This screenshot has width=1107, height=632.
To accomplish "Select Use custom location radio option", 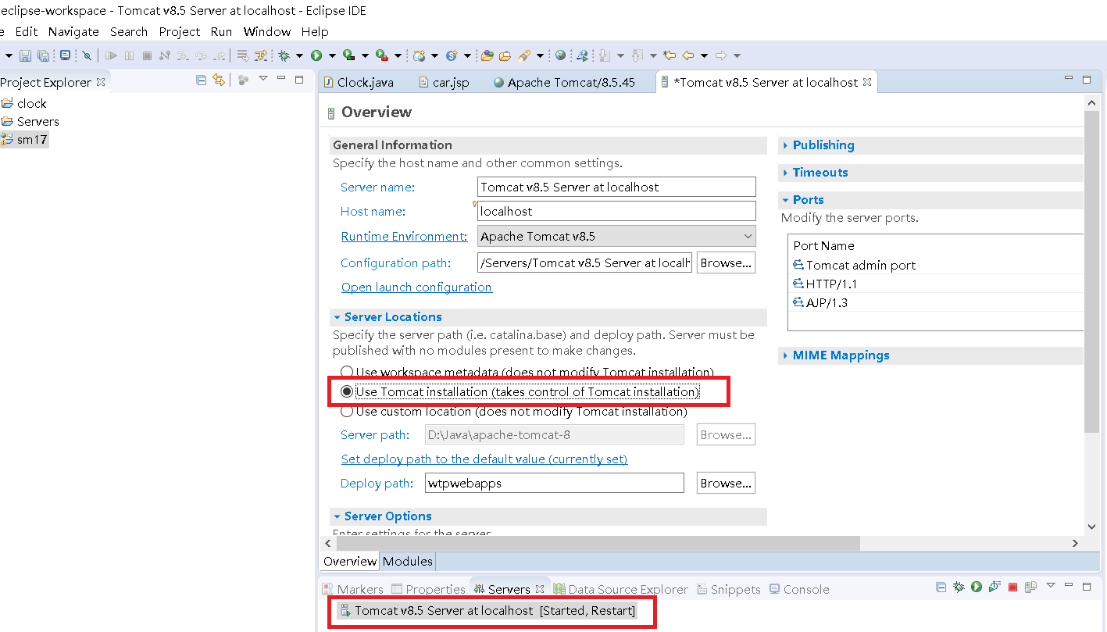I will tap(347, 411).
